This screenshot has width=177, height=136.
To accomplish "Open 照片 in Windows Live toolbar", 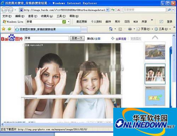I will pyautogui.click(x=118, y=22).
